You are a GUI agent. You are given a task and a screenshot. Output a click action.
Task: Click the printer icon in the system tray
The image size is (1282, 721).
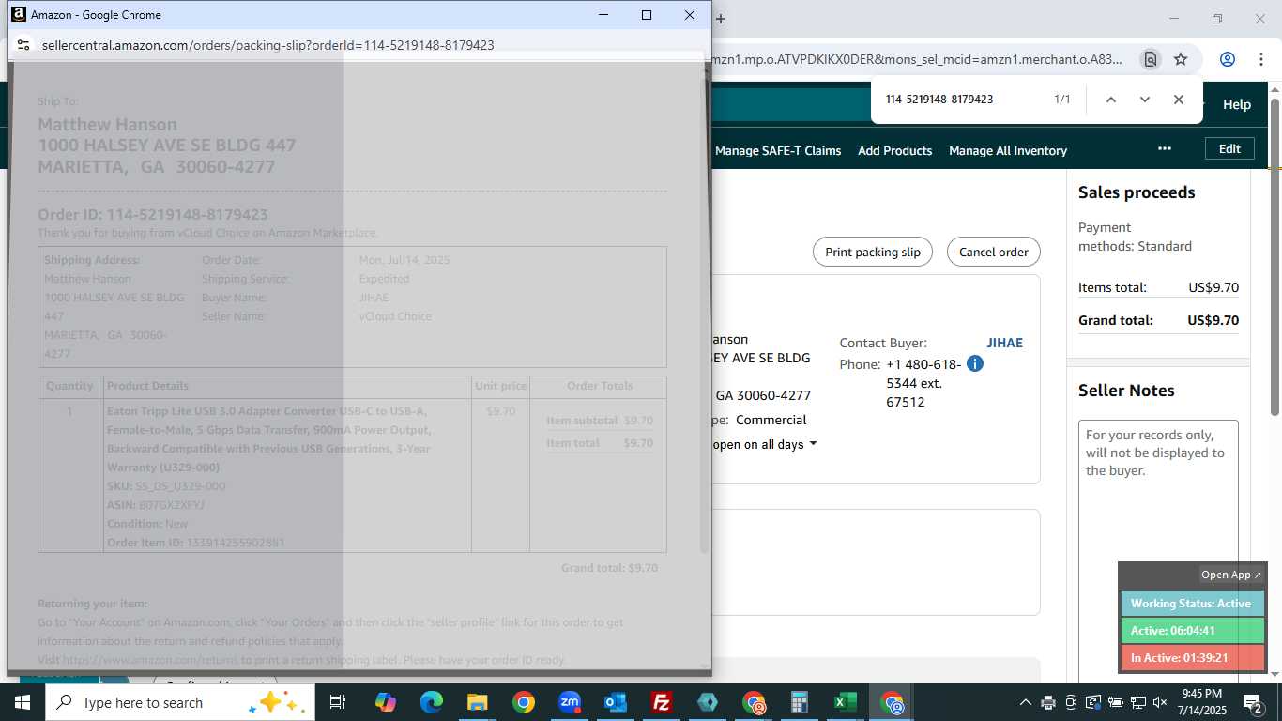pyautogui.click(x=1048, y=702)
